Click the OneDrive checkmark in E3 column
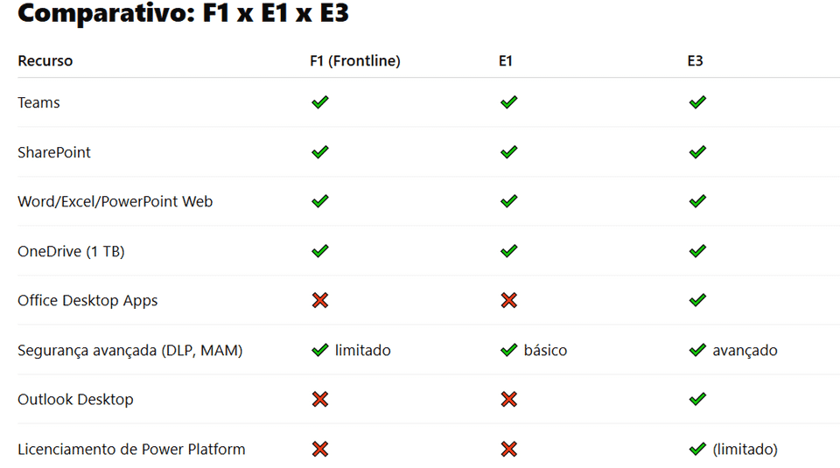 (697, 251)
